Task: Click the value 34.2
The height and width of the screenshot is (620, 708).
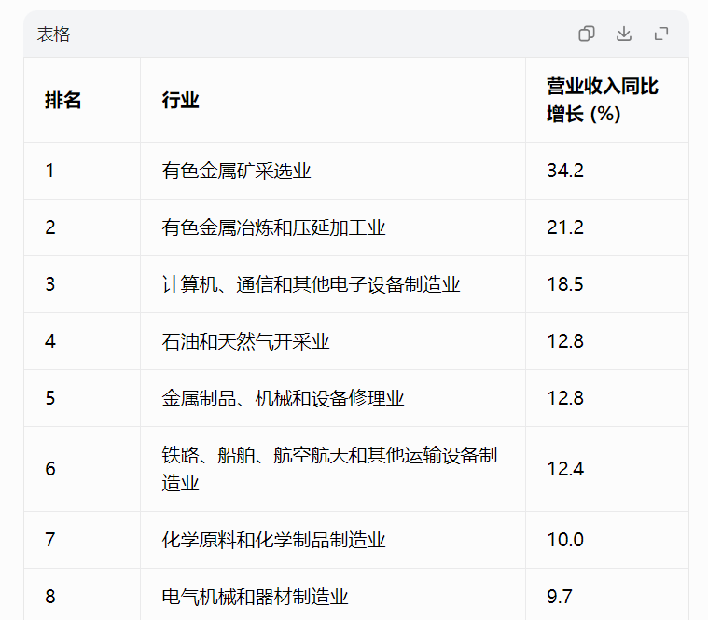Action: click(x=565, y=171)
